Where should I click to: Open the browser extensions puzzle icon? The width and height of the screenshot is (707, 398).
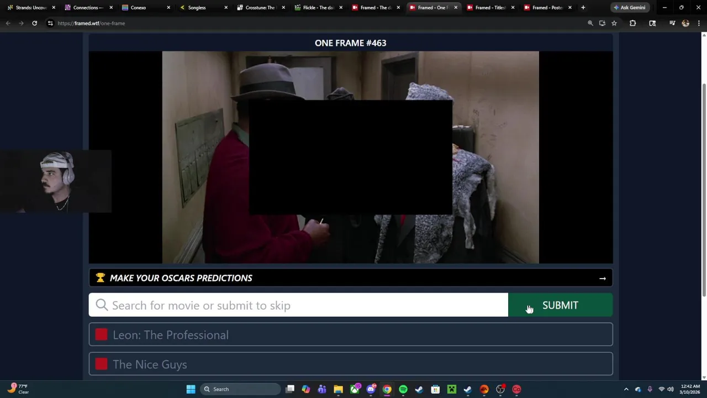pyautogui.click(x=632, y=23)
